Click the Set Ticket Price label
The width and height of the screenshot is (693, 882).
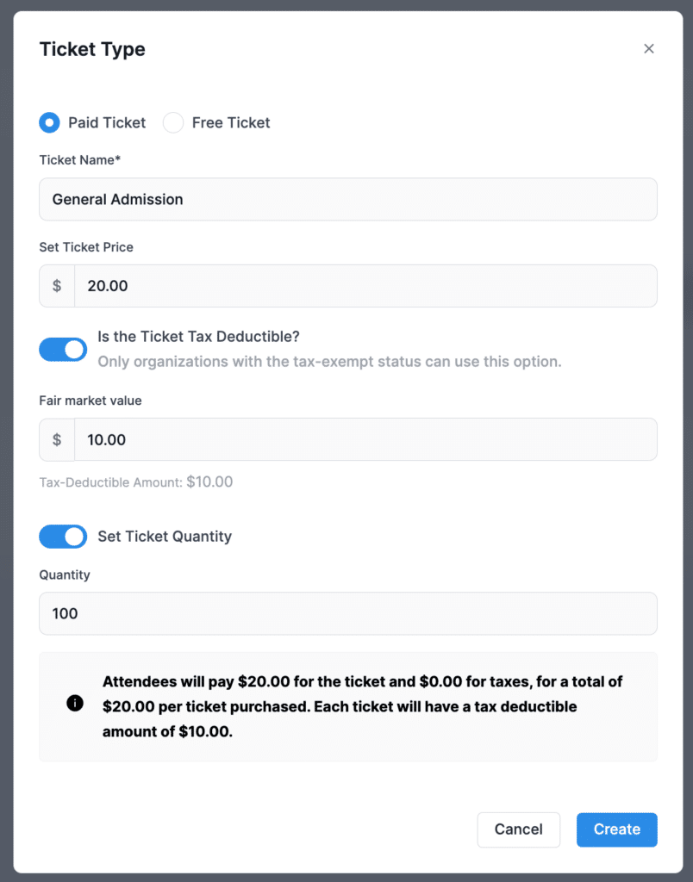(86, 247)
